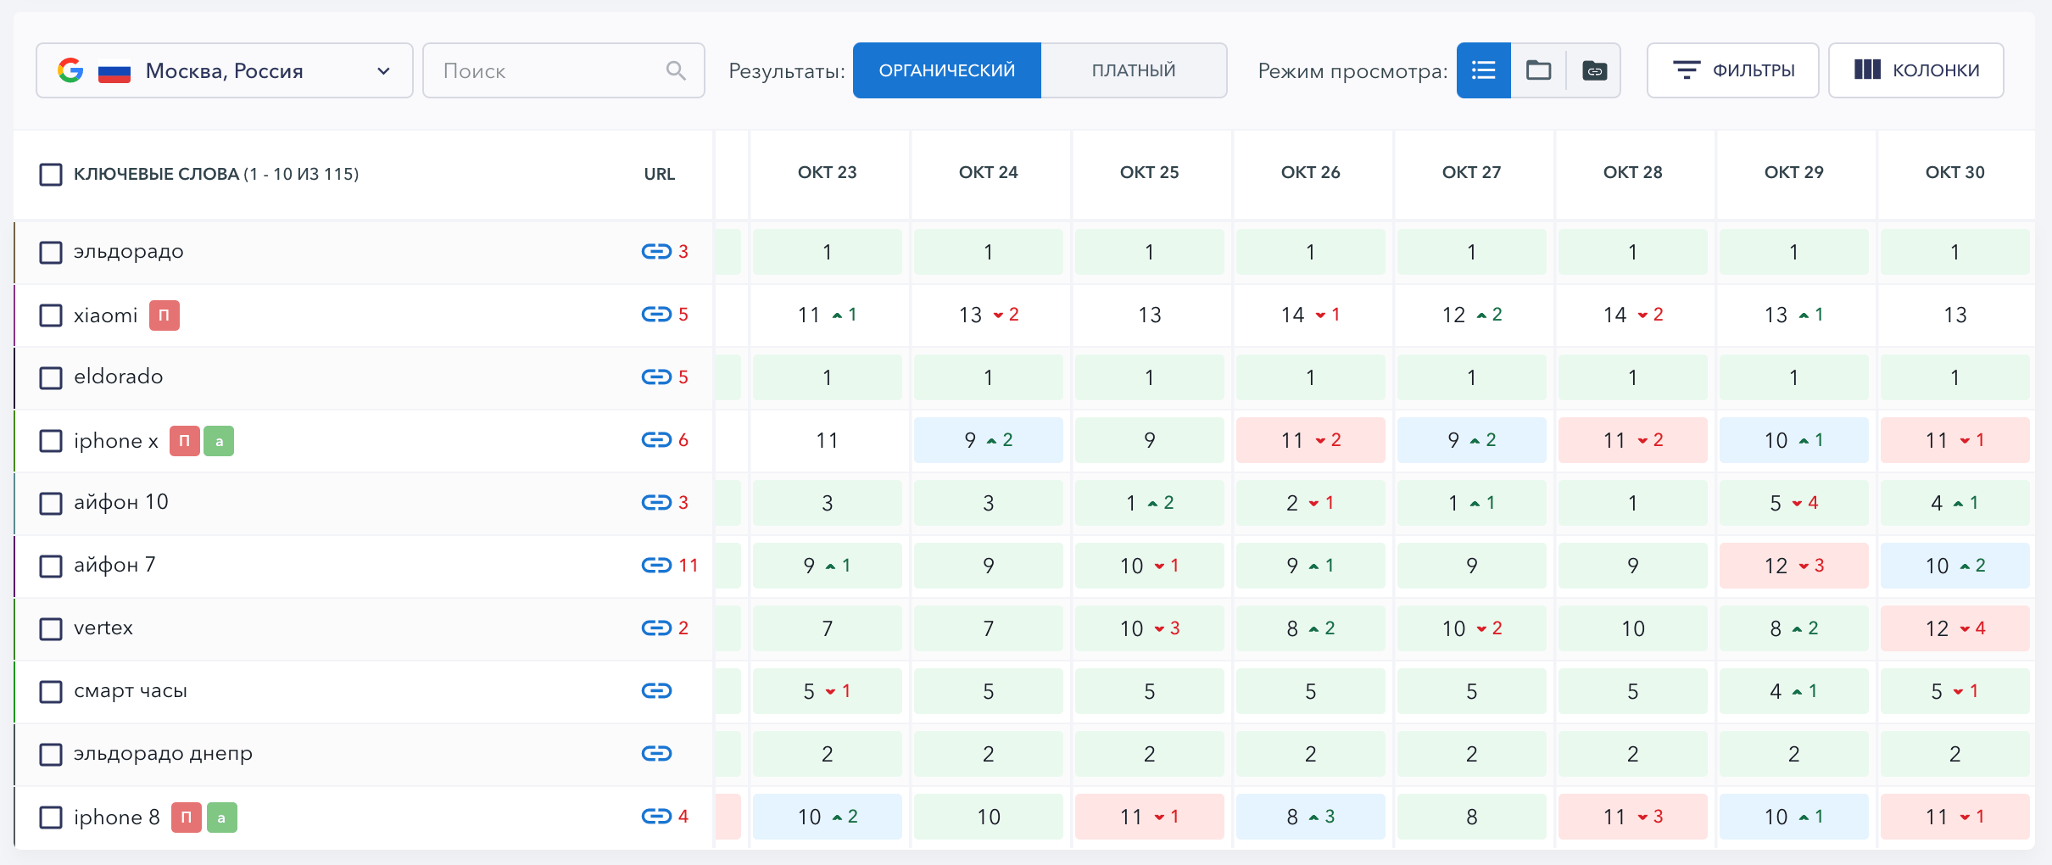Screen dimensions: 2052x865
Task: Click the URL column header
Action: pos(660,174)
